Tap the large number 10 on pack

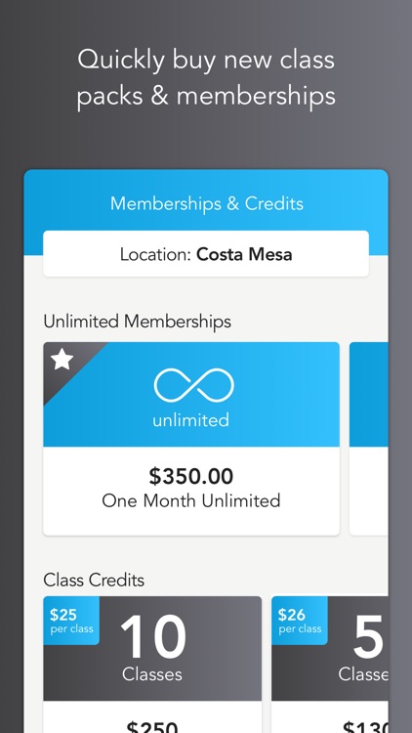click(152, 636)
